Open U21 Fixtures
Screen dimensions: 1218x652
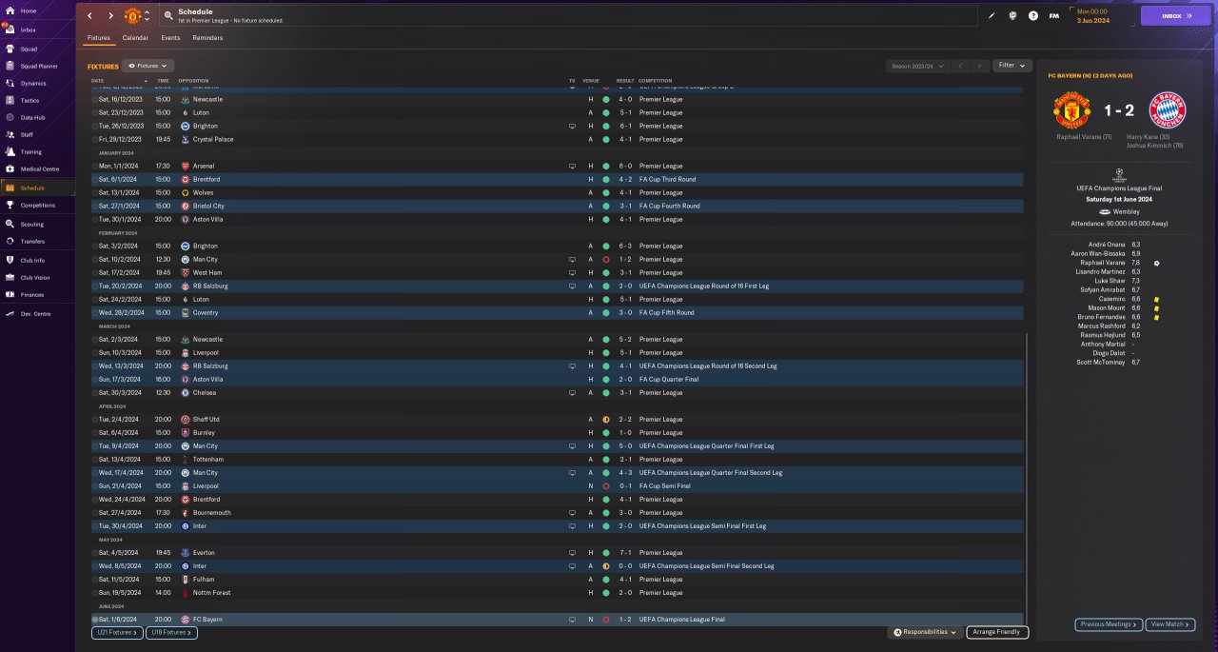click(x=116, y=632)
